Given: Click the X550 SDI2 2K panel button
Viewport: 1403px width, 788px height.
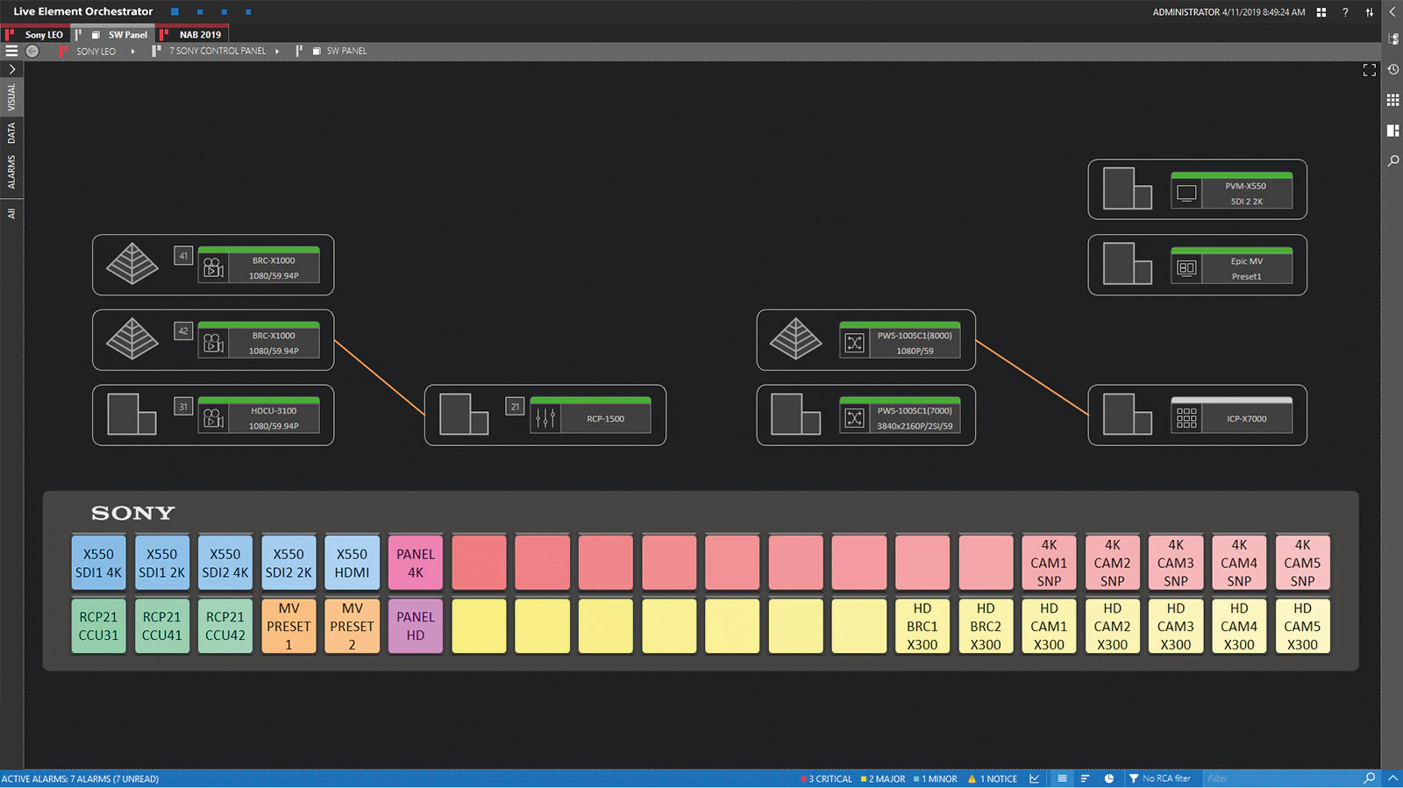Looking at the screenshot, I should tap(288, 563).
